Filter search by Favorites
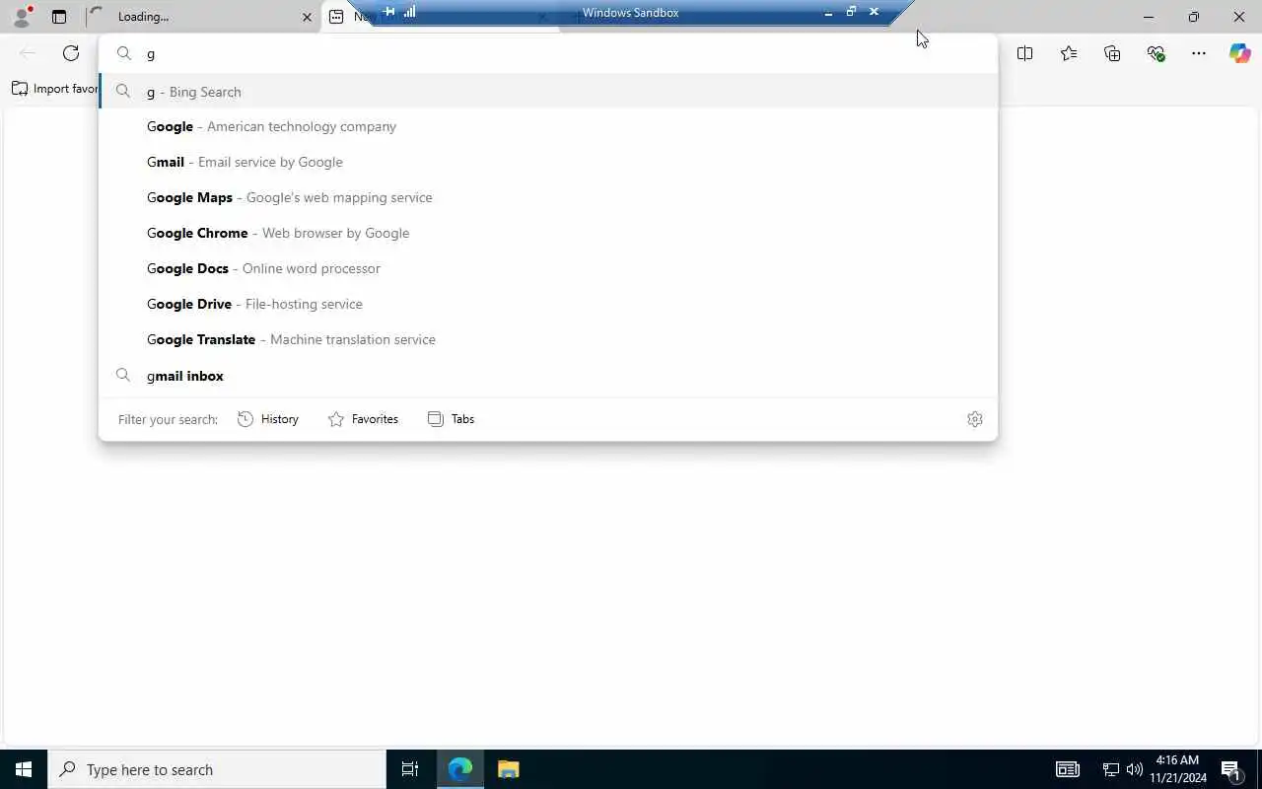 [363, 419]
